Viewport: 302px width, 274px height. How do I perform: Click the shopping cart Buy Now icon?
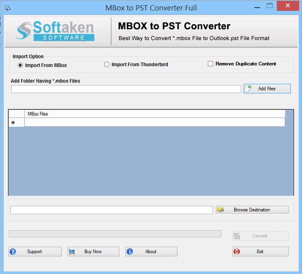click(x=72, y=251)
